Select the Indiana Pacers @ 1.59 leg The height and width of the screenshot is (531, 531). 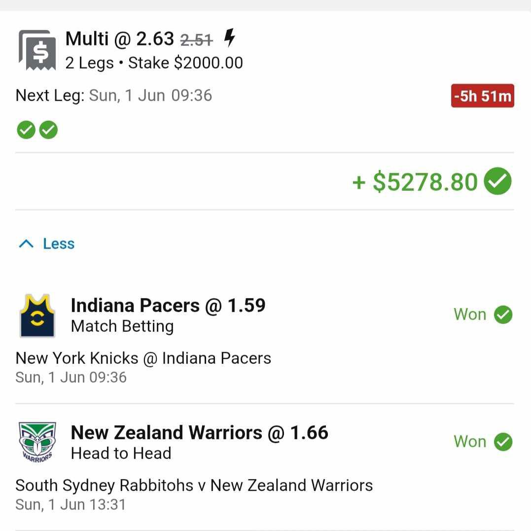[x=168, y=306]
